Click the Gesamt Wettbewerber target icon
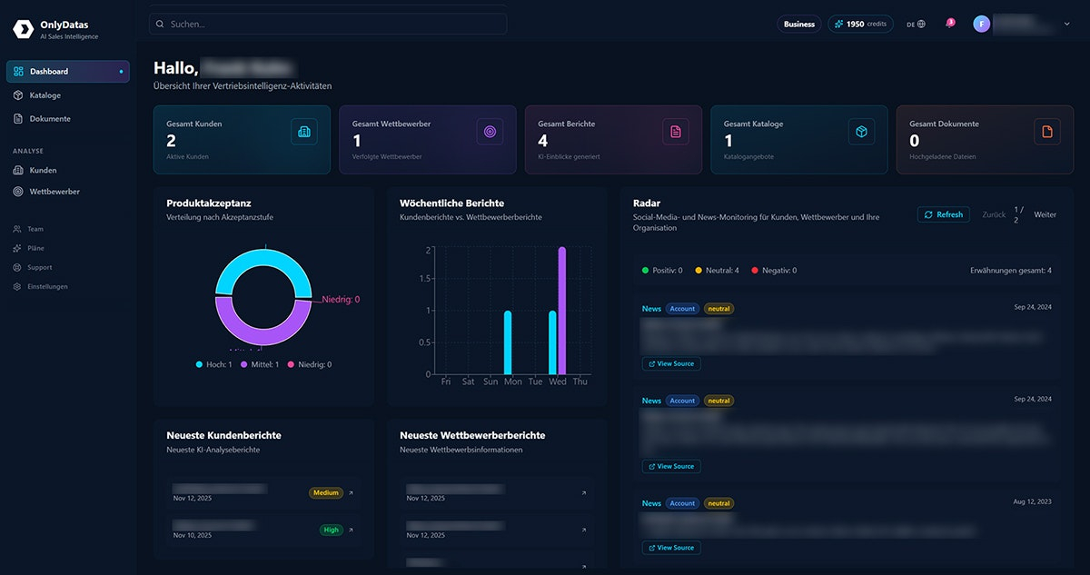The width and height of the screenshot is (1090, 575). (490, 132)
